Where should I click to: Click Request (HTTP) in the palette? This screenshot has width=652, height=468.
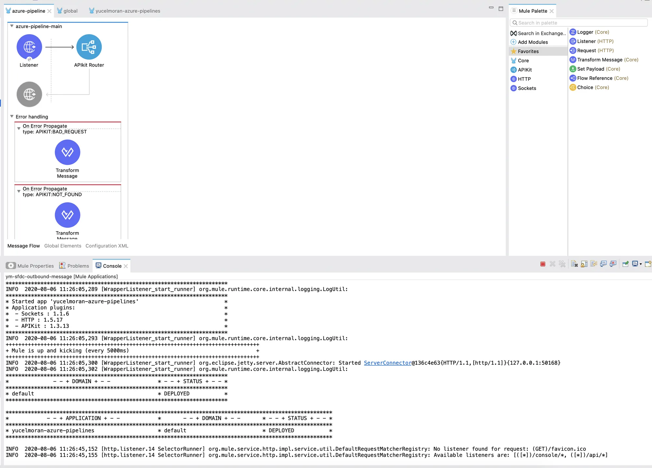pos(592,51)
